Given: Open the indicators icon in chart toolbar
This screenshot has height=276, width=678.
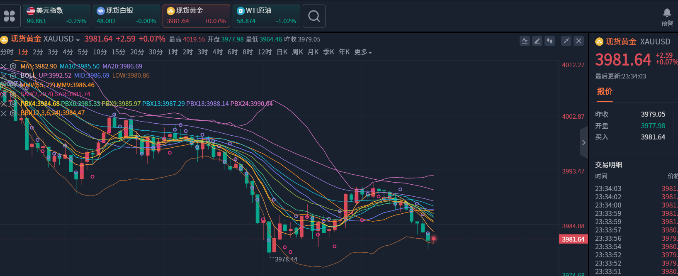Looking at the screenshot, I should 525,41.
